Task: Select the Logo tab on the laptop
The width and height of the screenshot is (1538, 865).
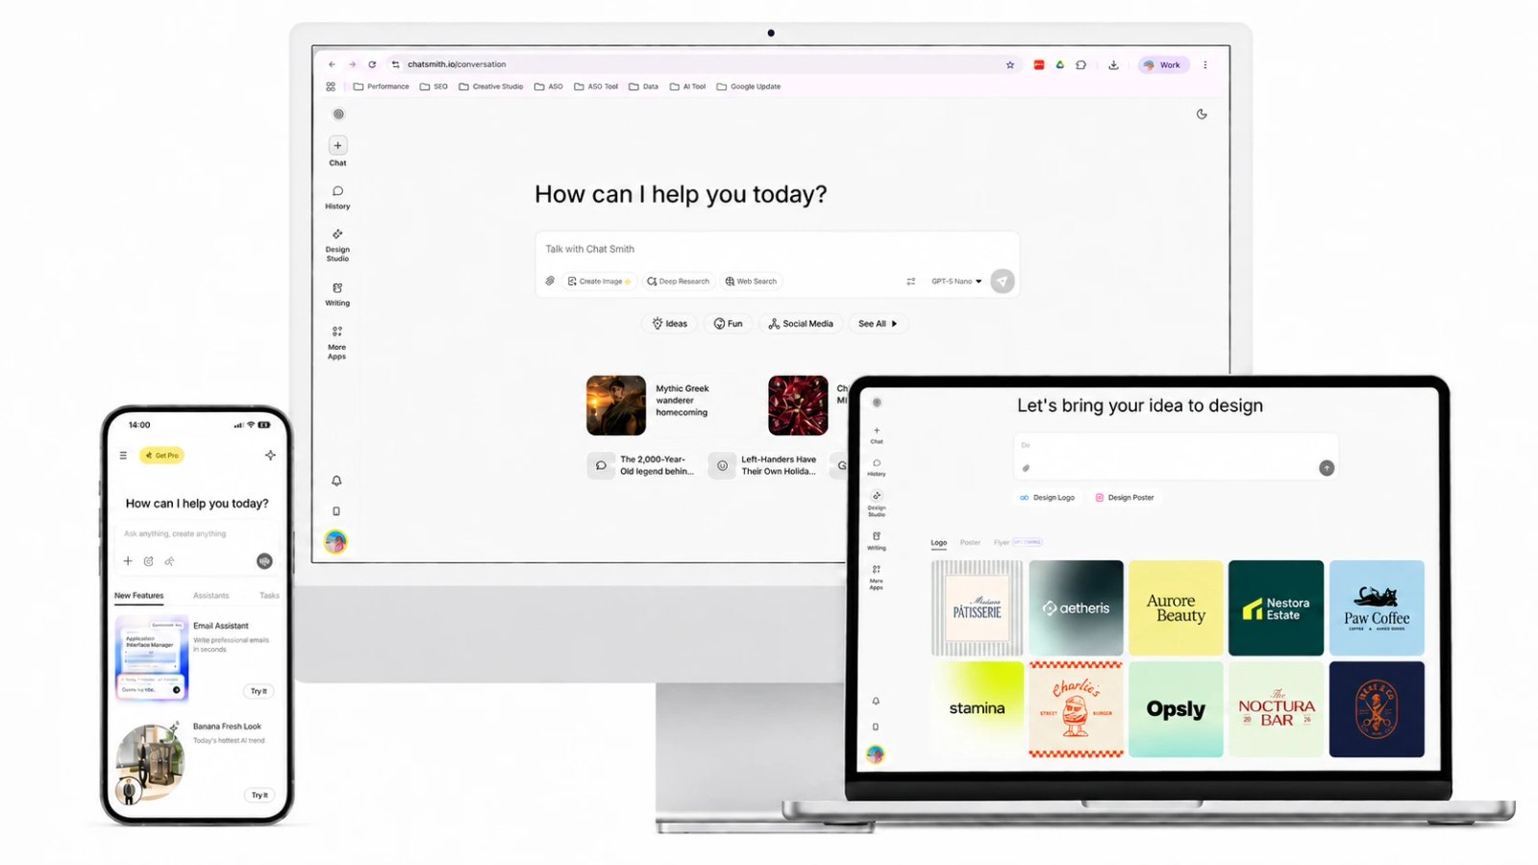Action: click(939, 543)
